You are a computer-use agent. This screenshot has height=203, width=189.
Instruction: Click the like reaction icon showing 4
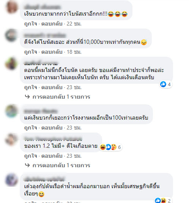coord(163,84)
